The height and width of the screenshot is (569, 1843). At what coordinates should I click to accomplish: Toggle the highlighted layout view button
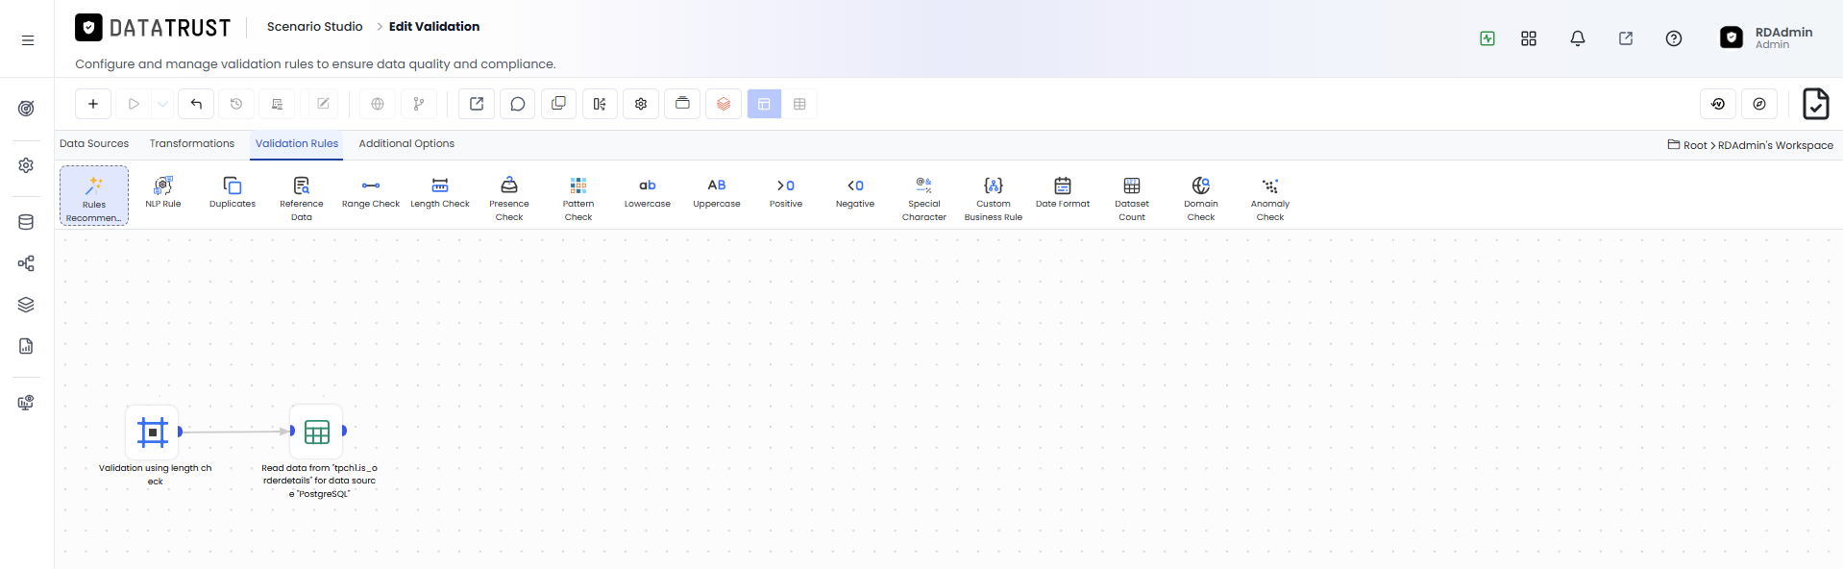pyautogui.click(x=764, y=104)
